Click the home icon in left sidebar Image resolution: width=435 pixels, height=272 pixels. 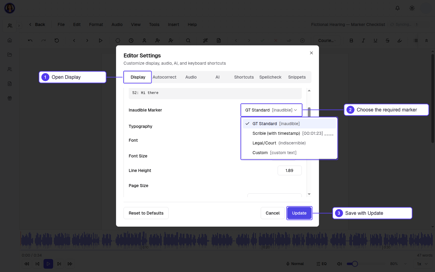[10, 40]
